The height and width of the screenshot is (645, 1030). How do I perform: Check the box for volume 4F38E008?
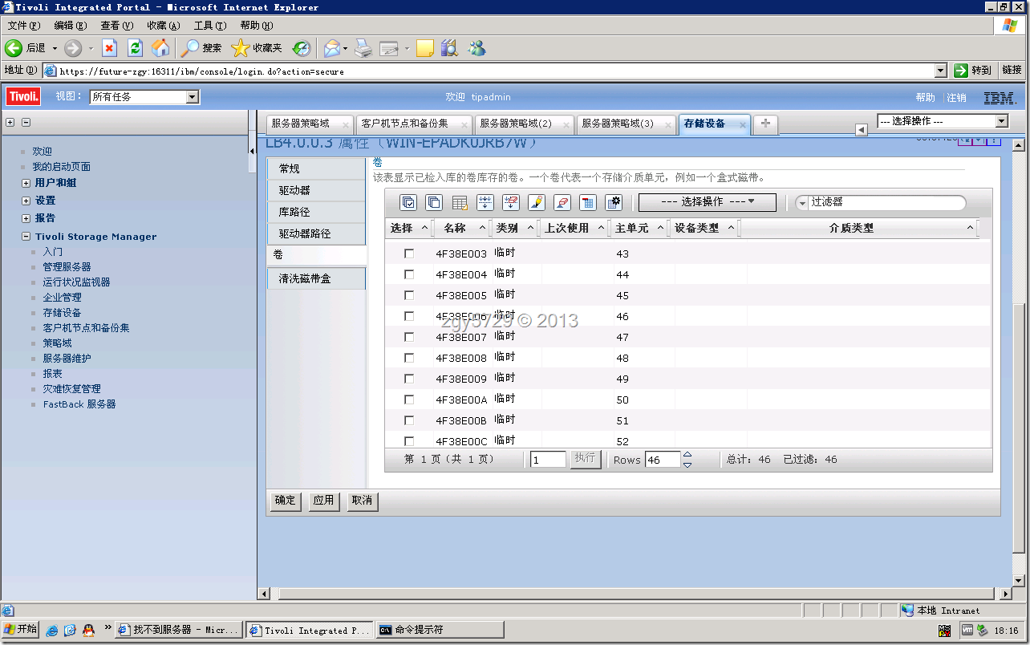[409, 358]
